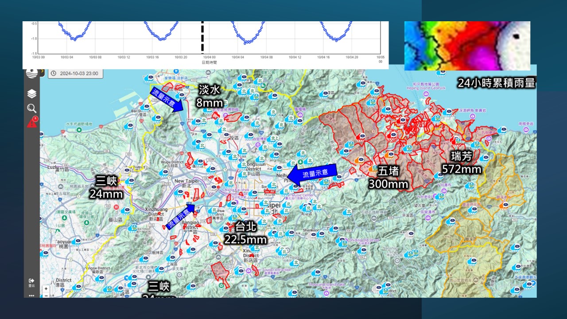Click the magnifier search icon in sidebar

pyautogui.click(x=31, y=108)
